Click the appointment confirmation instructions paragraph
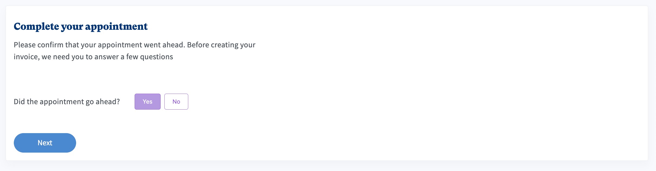Image resolution: width=656 pixels, height=171 pixels. (134, 51)
